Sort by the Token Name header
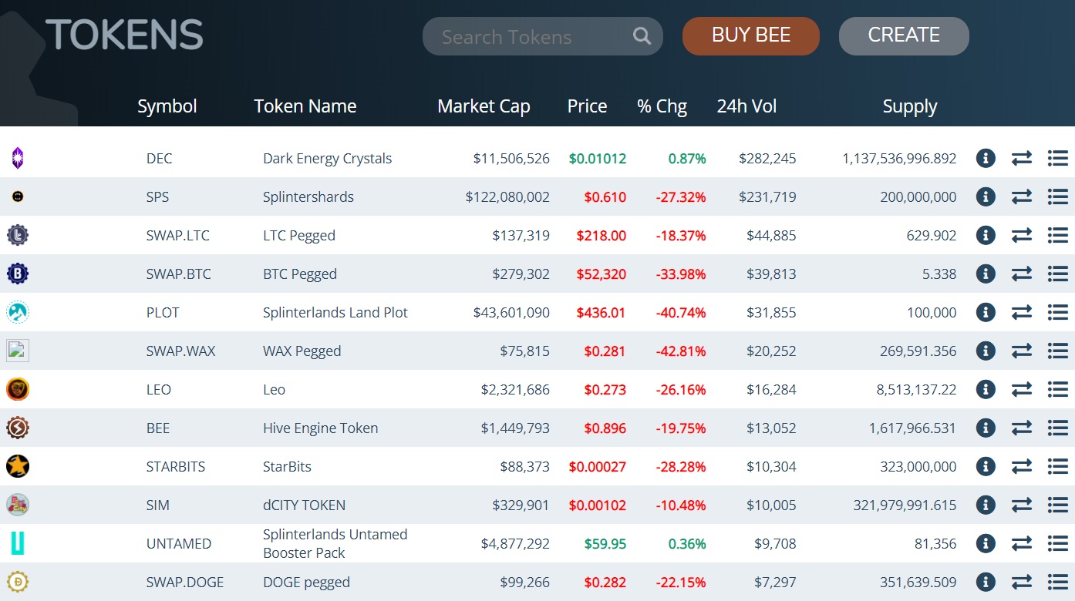This screenshot has height=601, width=1075. click(305, 106)
